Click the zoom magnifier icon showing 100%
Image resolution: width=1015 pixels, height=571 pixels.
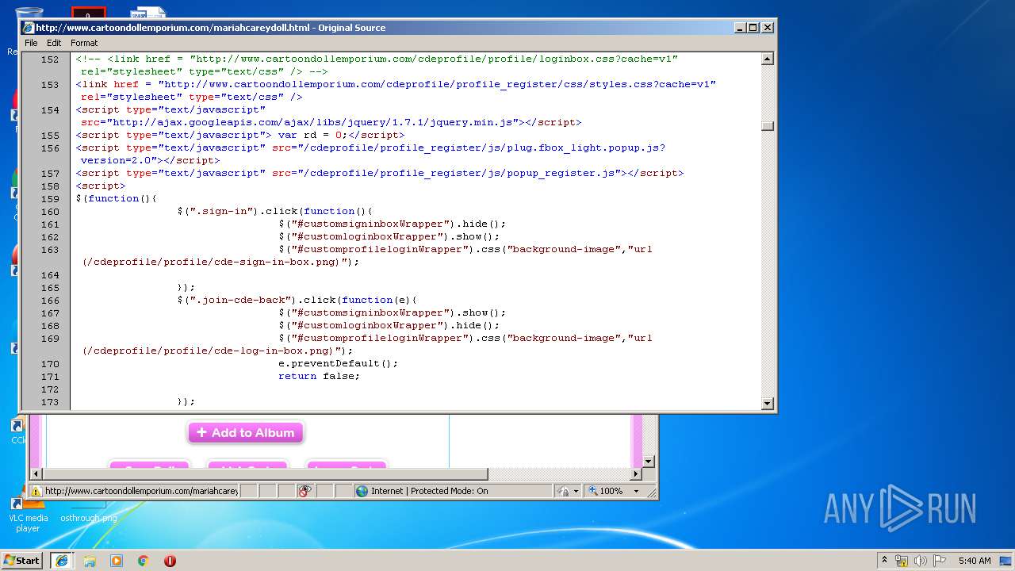click(x=592, y=491)
